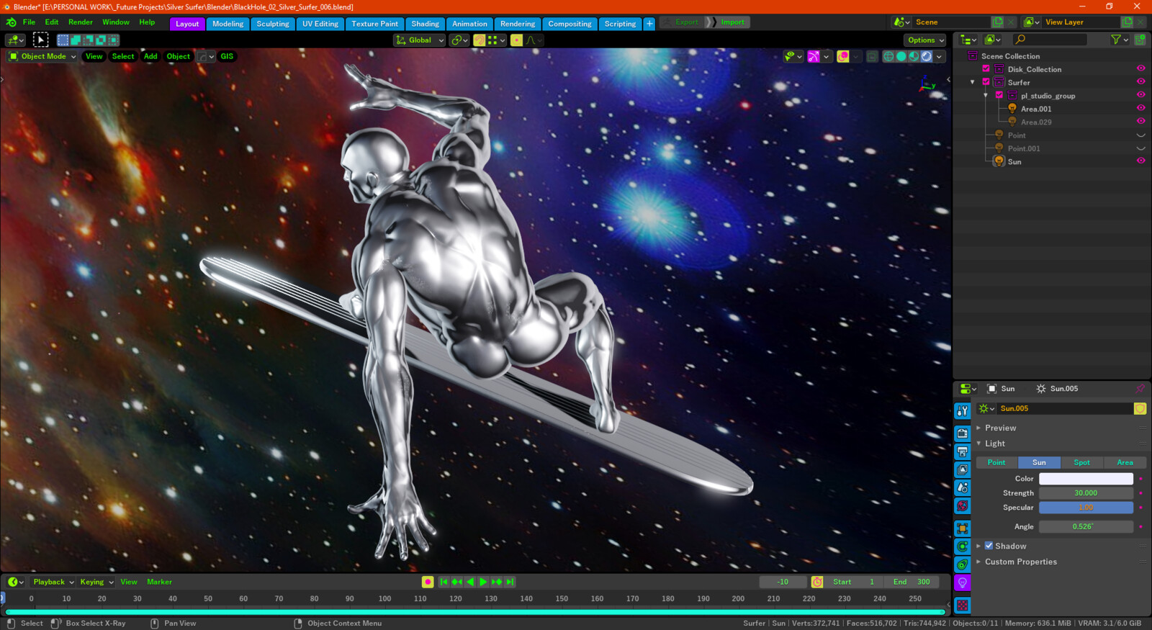This screenshot has width=1152, height=630.
Task: Open the Physics properties tab
Action: 963,546
